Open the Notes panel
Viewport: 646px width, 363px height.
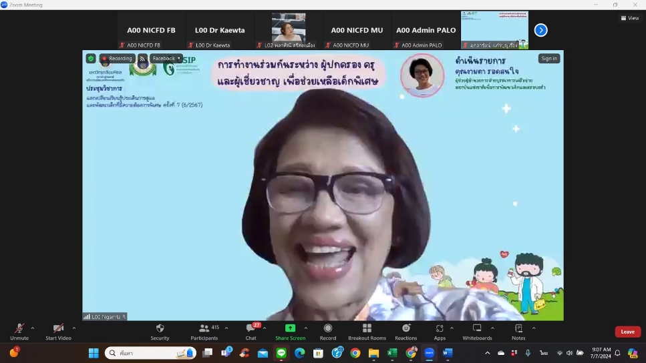[x=518, y=332]
